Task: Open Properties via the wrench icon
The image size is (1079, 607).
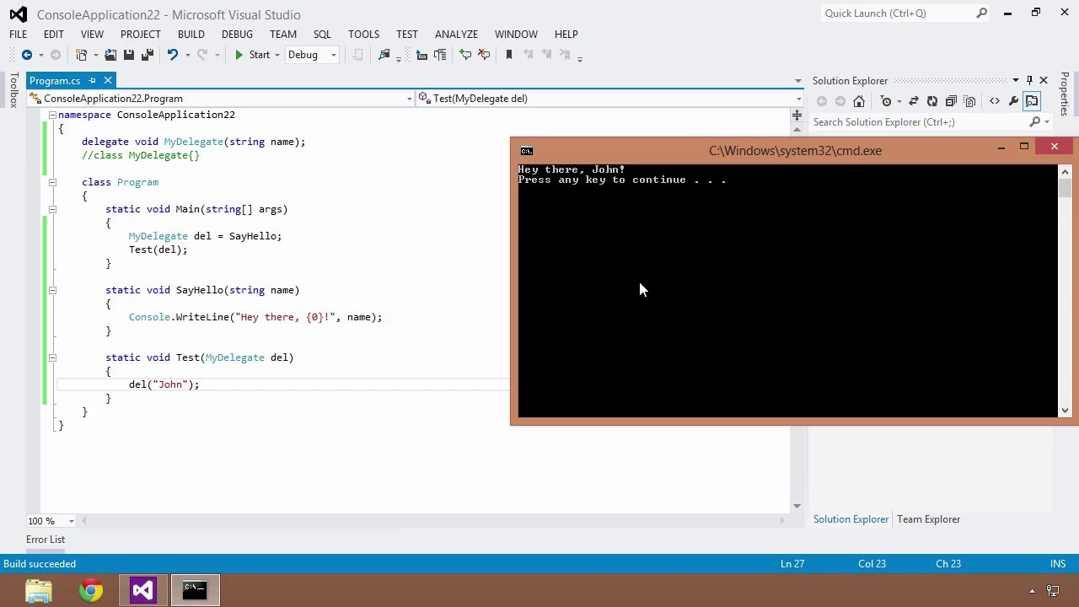Action: 1013,101
